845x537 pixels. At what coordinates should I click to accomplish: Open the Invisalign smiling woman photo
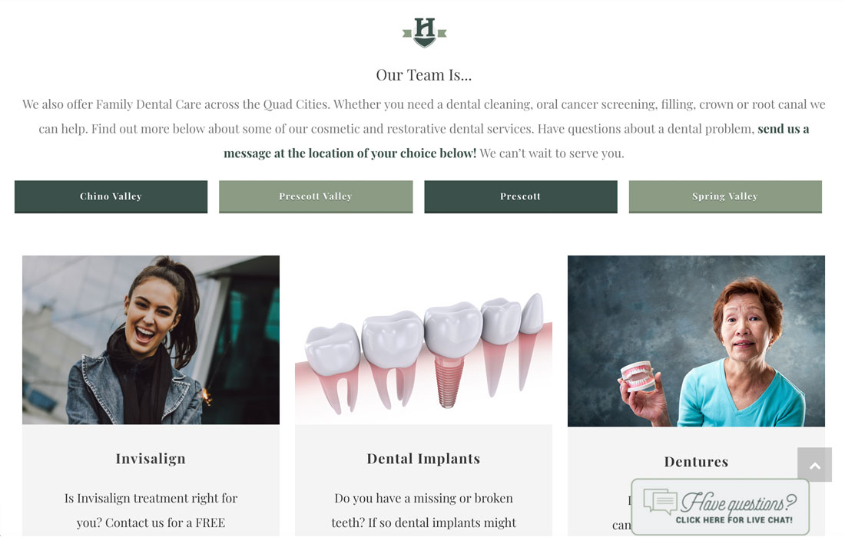151,340
